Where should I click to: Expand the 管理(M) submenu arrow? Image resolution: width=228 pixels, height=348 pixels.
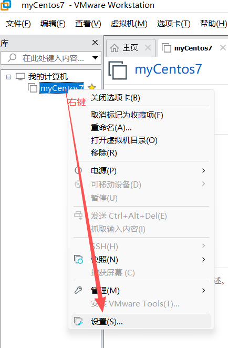[203, 290]
